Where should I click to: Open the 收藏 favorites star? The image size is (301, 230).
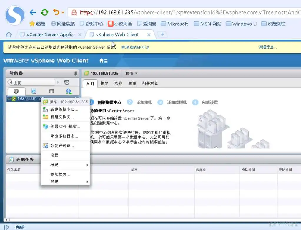click(37, 24)
